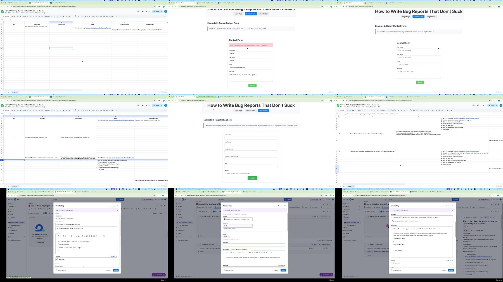Tick 'Create another' in dialog showing Work type

(x=224, y=270)
